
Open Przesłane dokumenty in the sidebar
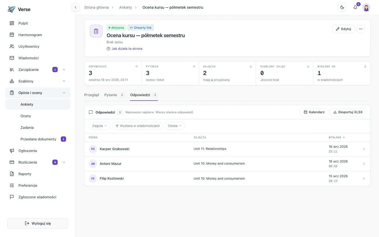tap(38, 139)
